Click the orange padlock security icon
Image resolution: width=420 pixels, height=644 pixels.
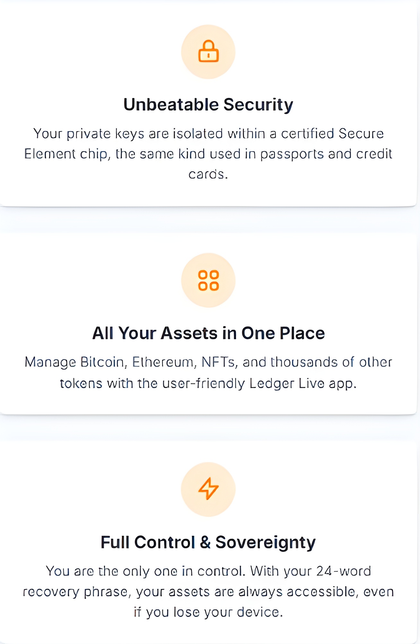point(208,51)
